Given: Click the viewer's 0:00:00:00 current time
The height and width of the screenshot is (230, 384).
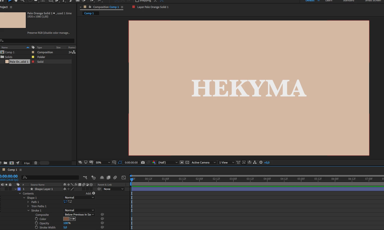Looking at the screenshot, I should 131,162.
